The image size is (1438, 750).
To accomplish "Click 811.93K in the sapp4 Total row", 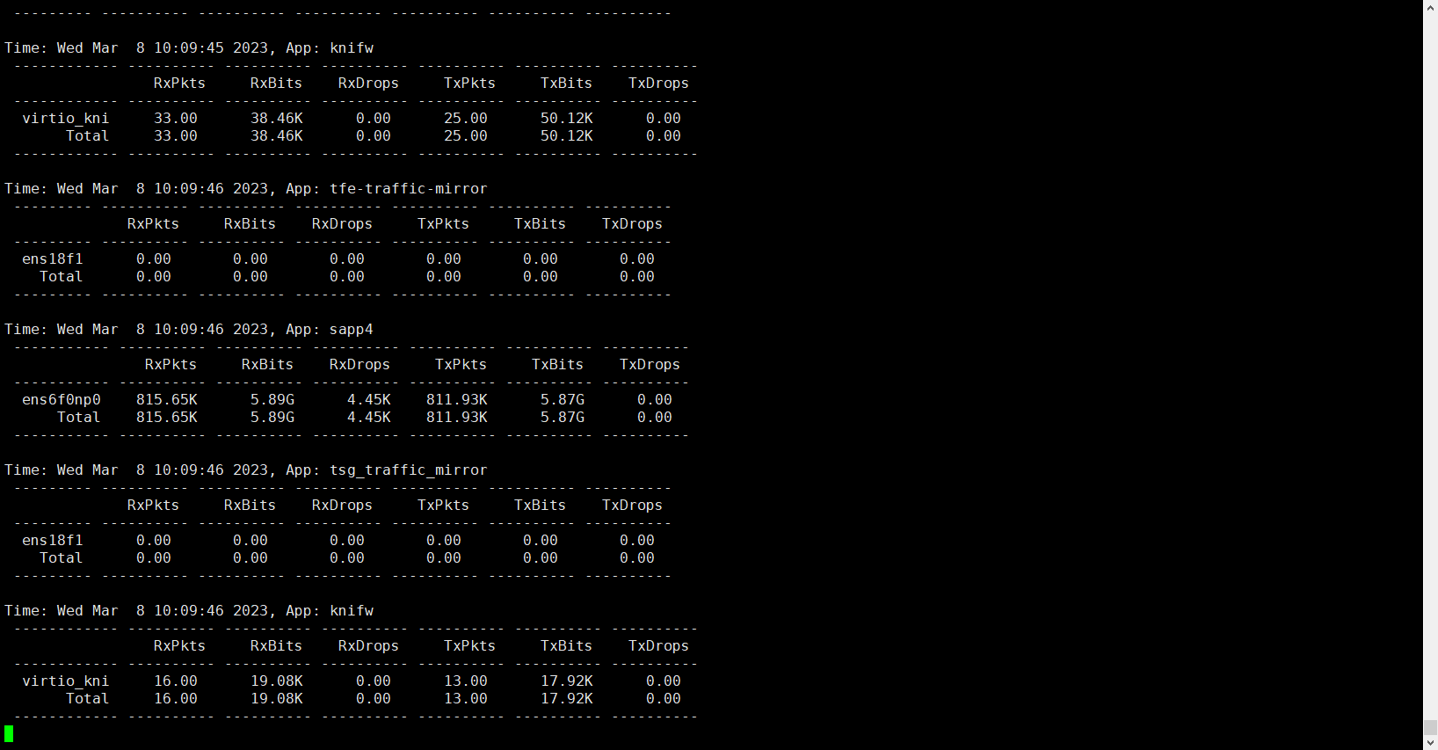I will [x=457, y=418].
